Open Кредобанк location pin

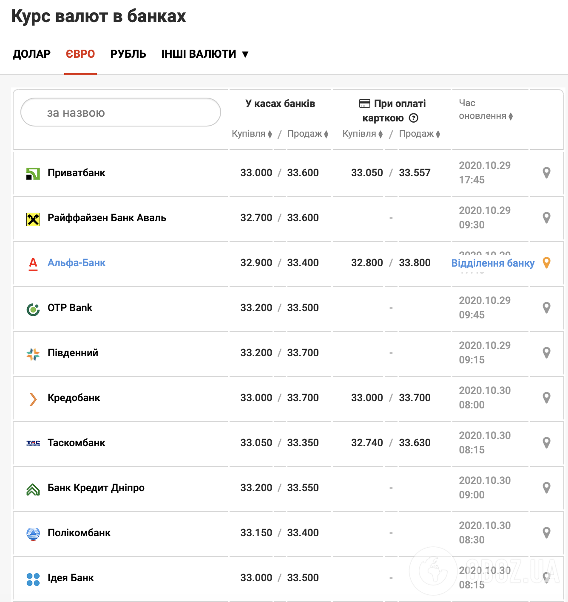(x=547, y=398)
